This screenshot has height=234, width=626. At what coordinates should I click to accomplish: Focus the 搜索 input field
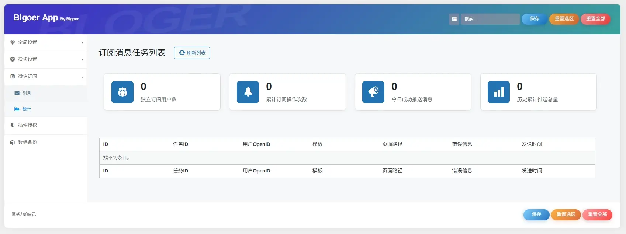point(490,19)
